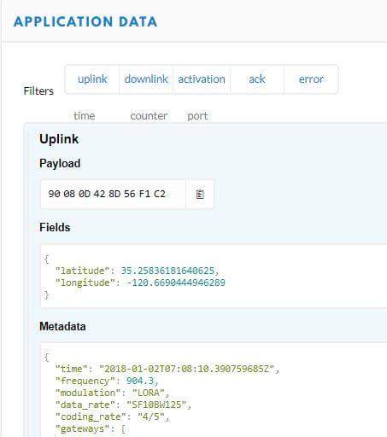Click the latitude value in Fields
387x437 pixels.
click(167, 271)
